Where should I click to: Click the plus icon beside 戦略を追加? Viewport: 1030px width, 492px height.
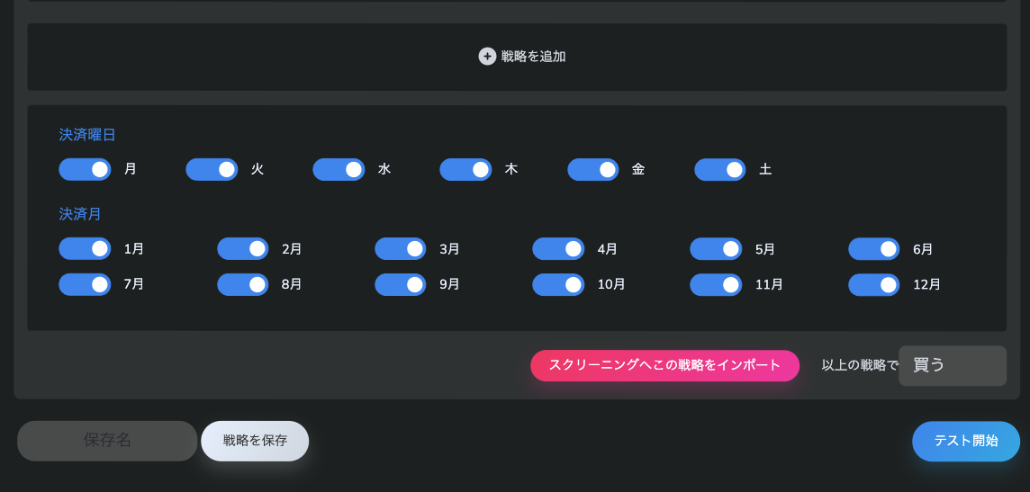point(487,57)
